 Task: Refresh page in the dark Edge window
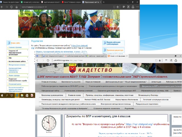11,7
